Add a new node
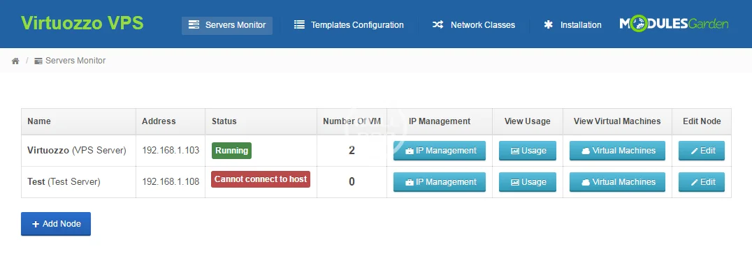This screenshot has width=752, height=256. click(x=56, y=224)
